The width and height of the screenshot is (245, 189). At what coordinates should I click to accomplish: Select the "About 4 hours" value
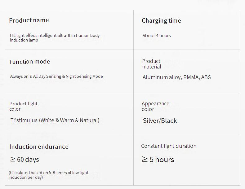157,36
